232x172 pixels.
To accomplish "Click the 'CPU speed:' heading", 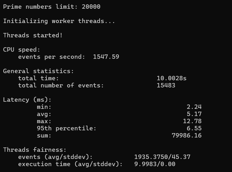I will click(x=22, y=50).
